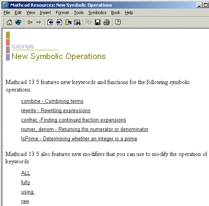Image resolution: width=209 pixels, height=206 pixels.
Task: Open the Format menu
Action: pyautogui.click(x=62, y=13)
